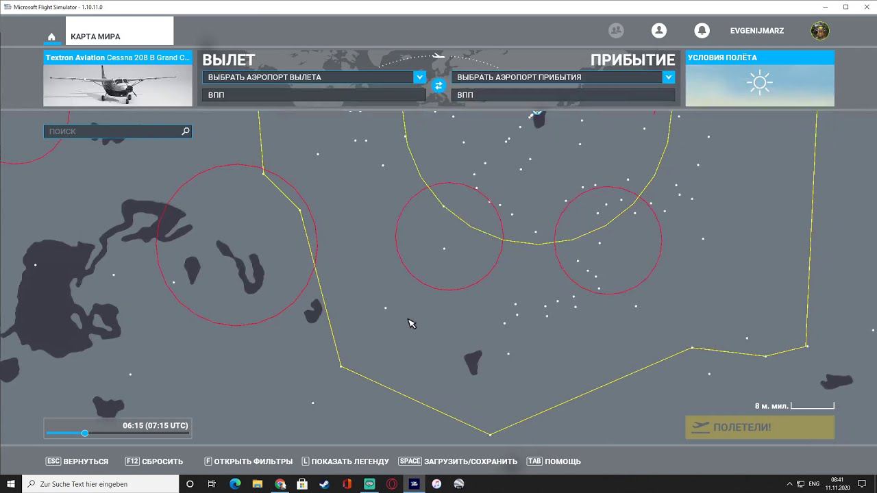Screen dimensions: 877x493
Task: Click Загрузить/Сохранить button
Action: (x=458, y=462)
